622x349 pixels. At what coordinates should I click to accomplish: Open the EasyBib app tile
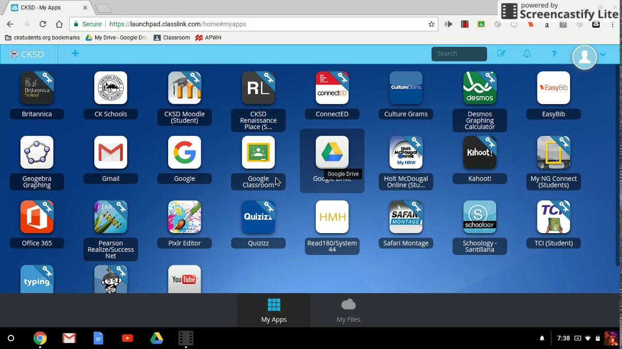coord(553,88)
